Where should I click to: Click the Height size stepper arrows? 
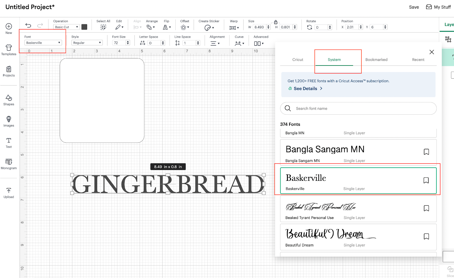(295, 27)
